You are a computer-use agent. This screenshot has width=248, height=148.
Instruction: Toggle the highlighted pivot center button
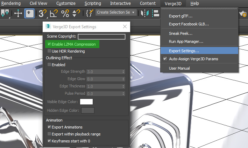[x=29, y=13]
